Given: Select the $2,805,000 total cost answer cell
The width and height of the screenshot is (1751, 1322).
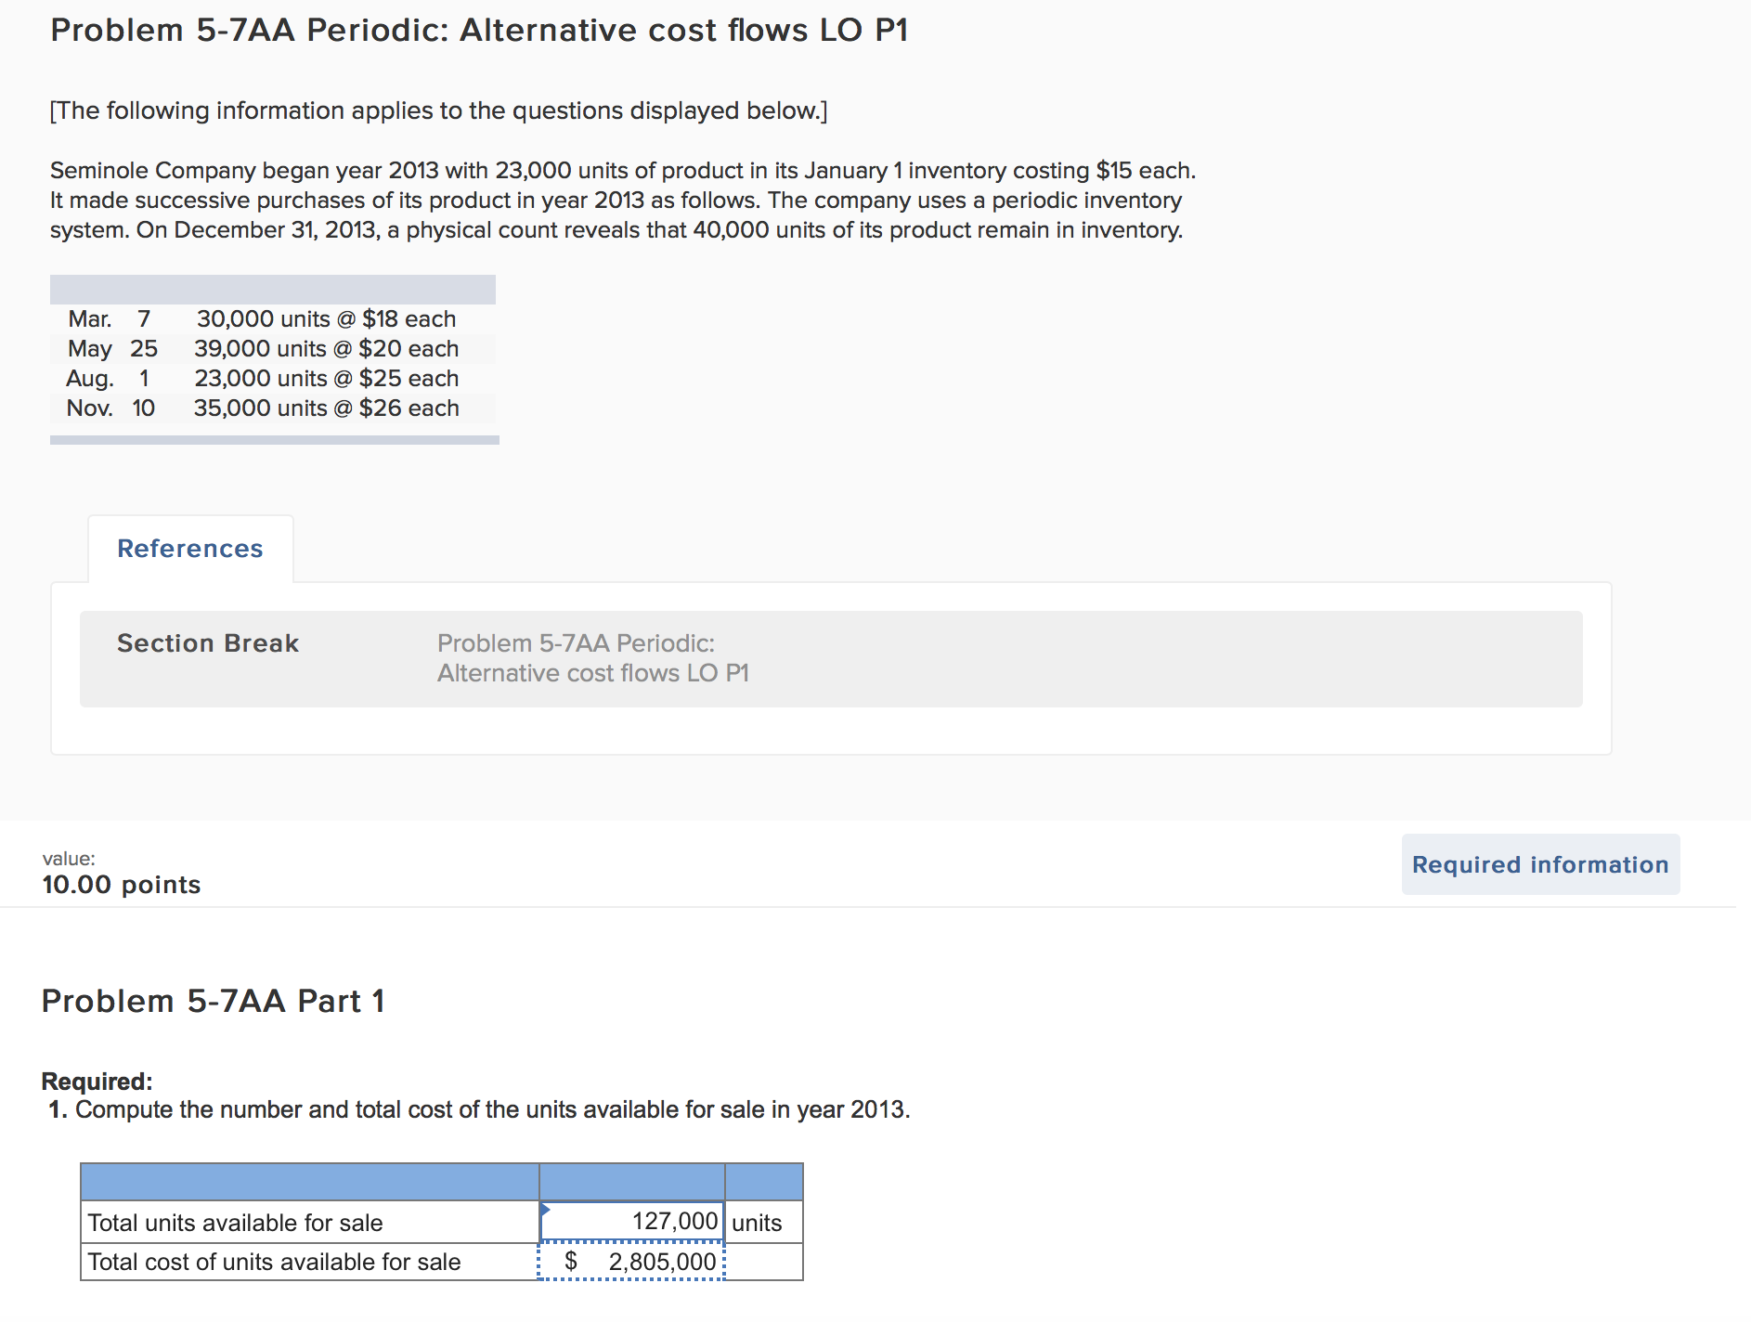Looking at the screenshot, I should point(631,1262).
